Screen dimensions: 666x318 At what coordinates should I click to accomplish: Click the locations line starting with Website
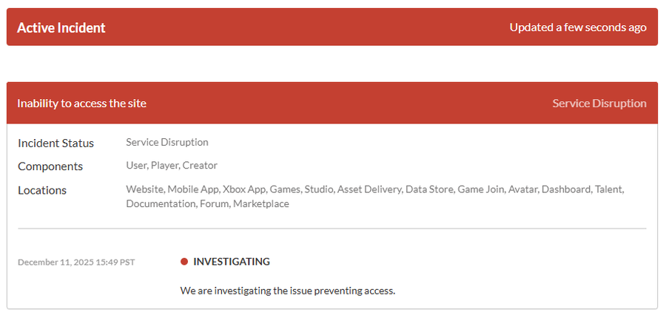pos(375,189)
